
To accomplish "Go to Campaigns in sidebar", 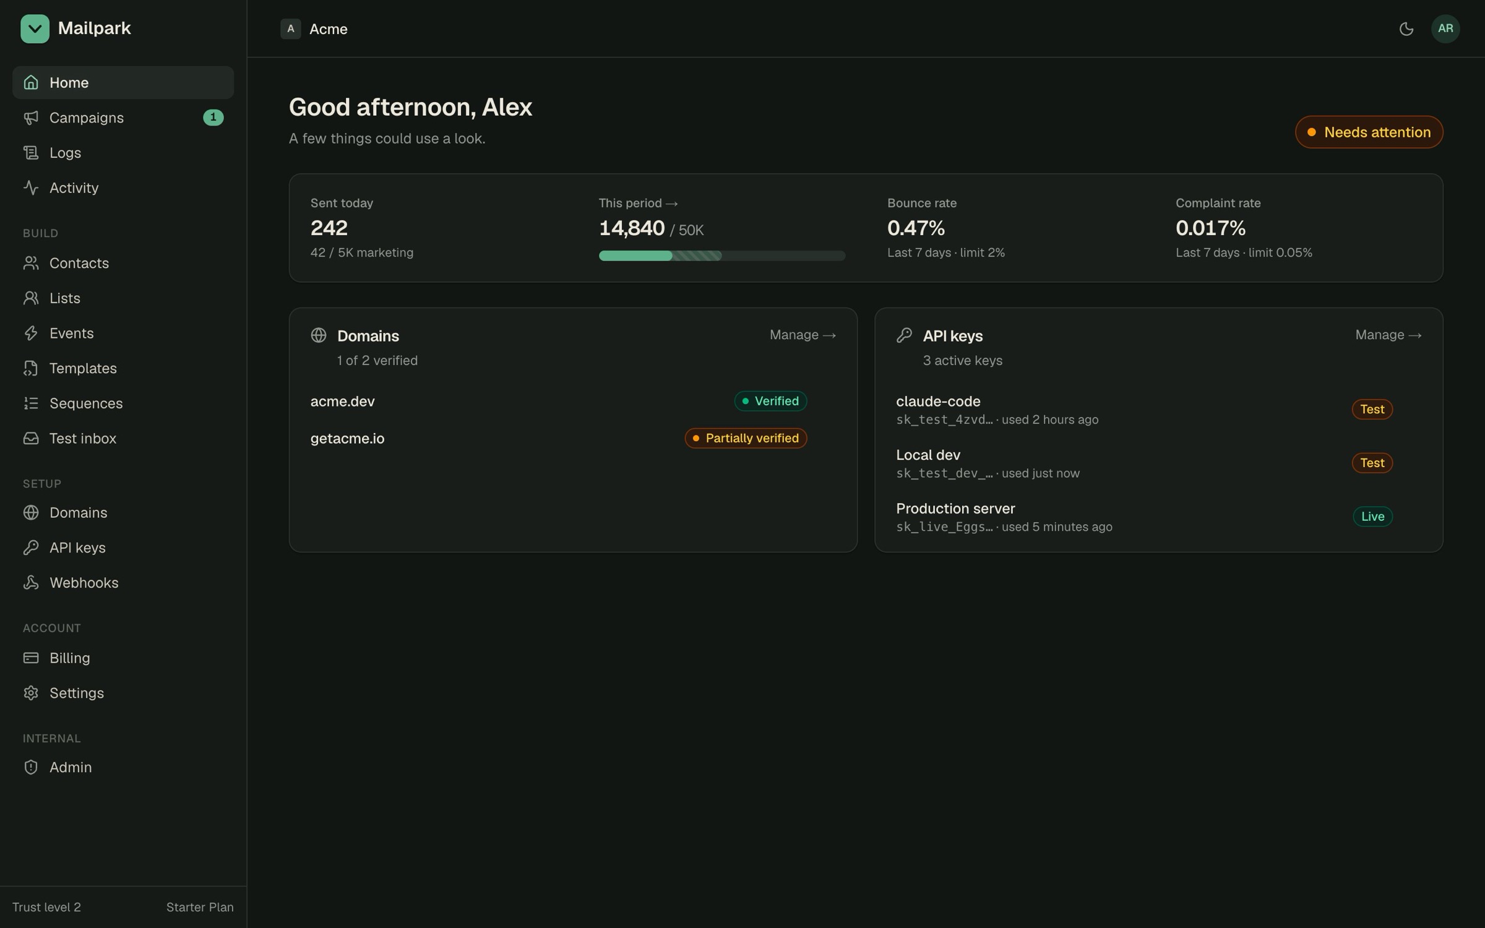I will point(123,118).
